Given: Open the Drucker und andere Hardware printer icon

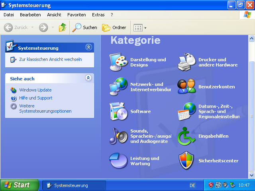Looking at the screenshot, I should tap(186, 62).
